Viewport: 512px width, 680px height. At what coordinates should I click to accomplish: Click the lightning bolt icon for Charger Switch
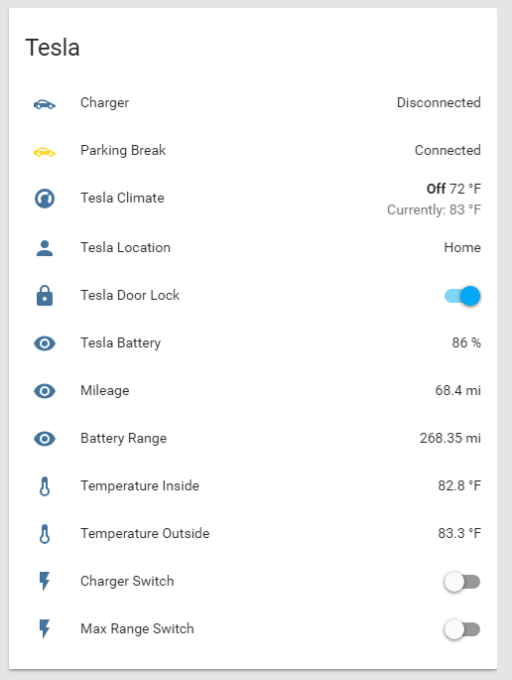[45, 581]
